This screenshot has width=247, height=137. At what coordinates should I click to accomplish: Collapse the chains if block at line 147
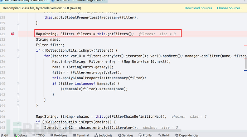pos(18,122)
